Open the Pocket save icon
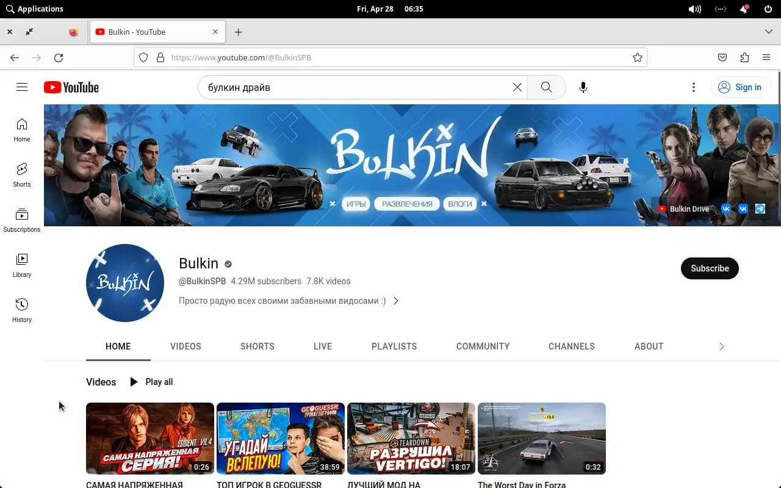Screen dimensions: 781x488 point(722,57)
